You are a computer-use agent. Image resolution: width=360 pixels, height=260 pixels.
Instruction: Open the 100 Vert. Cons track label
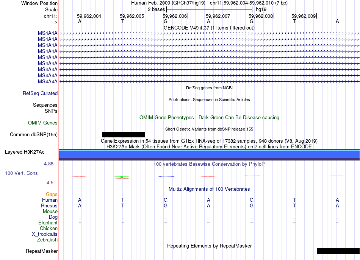click(21, 173)
